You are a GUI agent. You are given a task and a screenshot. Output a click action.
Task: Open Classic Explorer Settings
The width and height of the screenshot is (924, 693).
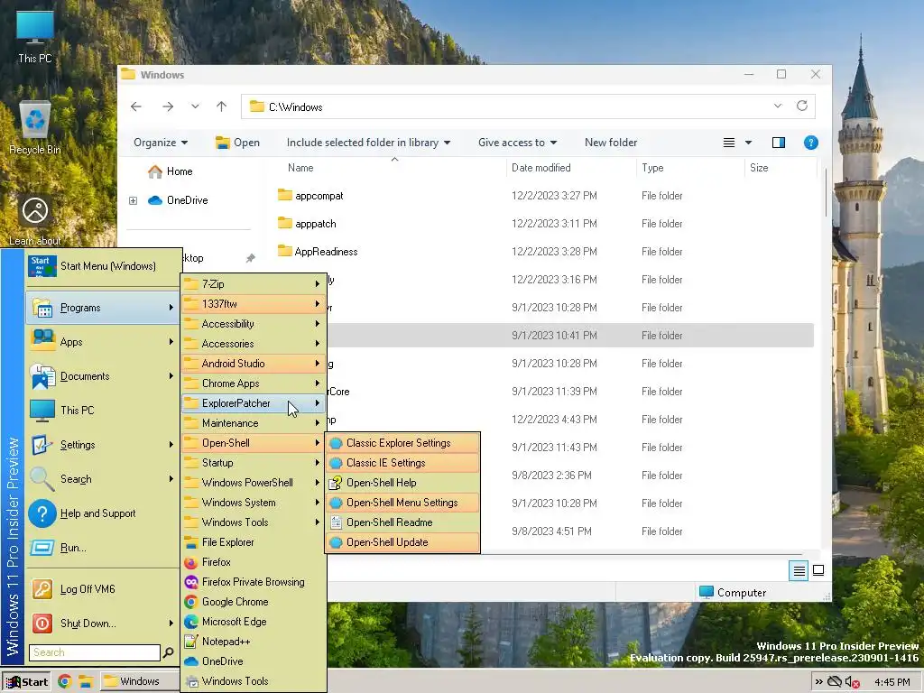point(402,443)
